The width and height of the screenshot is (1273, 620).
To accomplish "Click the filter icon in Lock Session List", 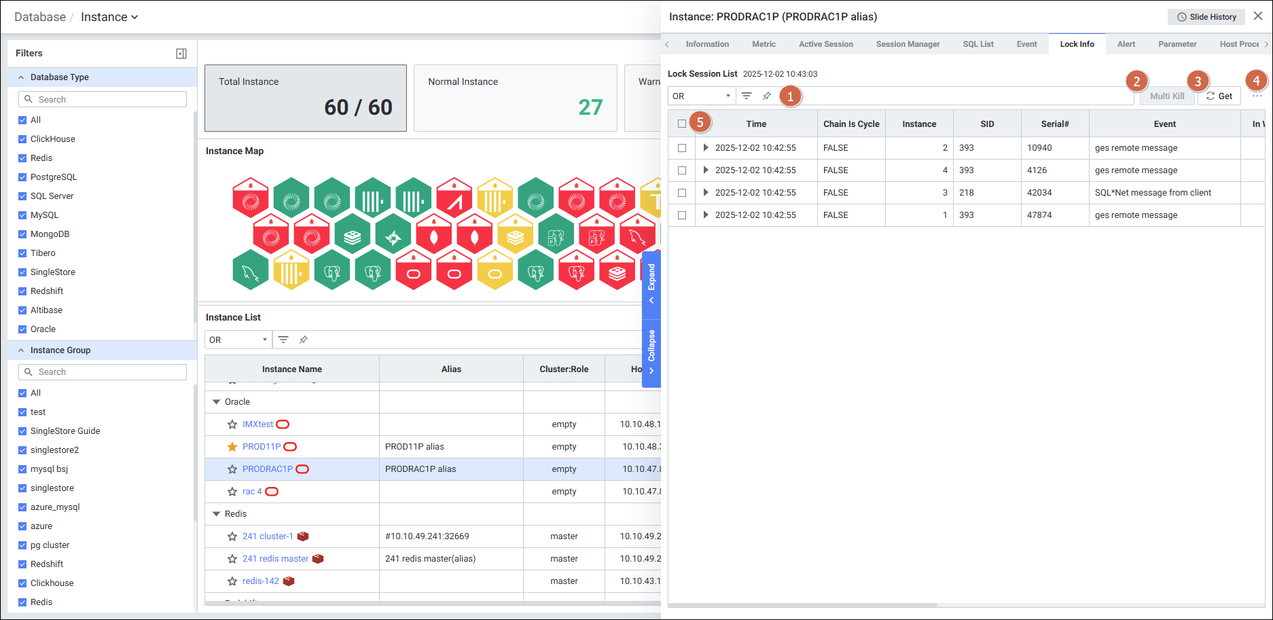I will tap(746, 96).
